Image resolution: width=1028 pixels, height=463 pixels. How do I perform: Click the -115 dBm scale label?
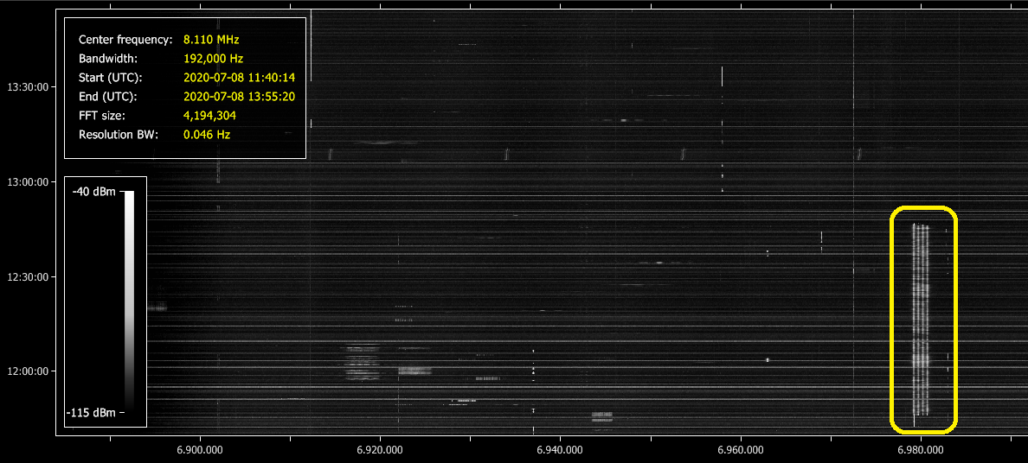pos(91,413)
